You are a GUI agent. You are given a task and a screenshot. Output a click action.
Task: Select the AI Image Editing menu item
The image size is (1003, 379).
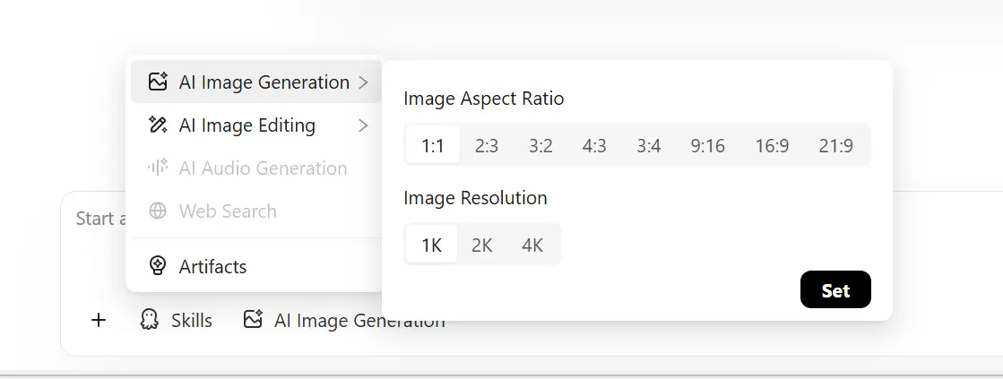pos(246,125)
